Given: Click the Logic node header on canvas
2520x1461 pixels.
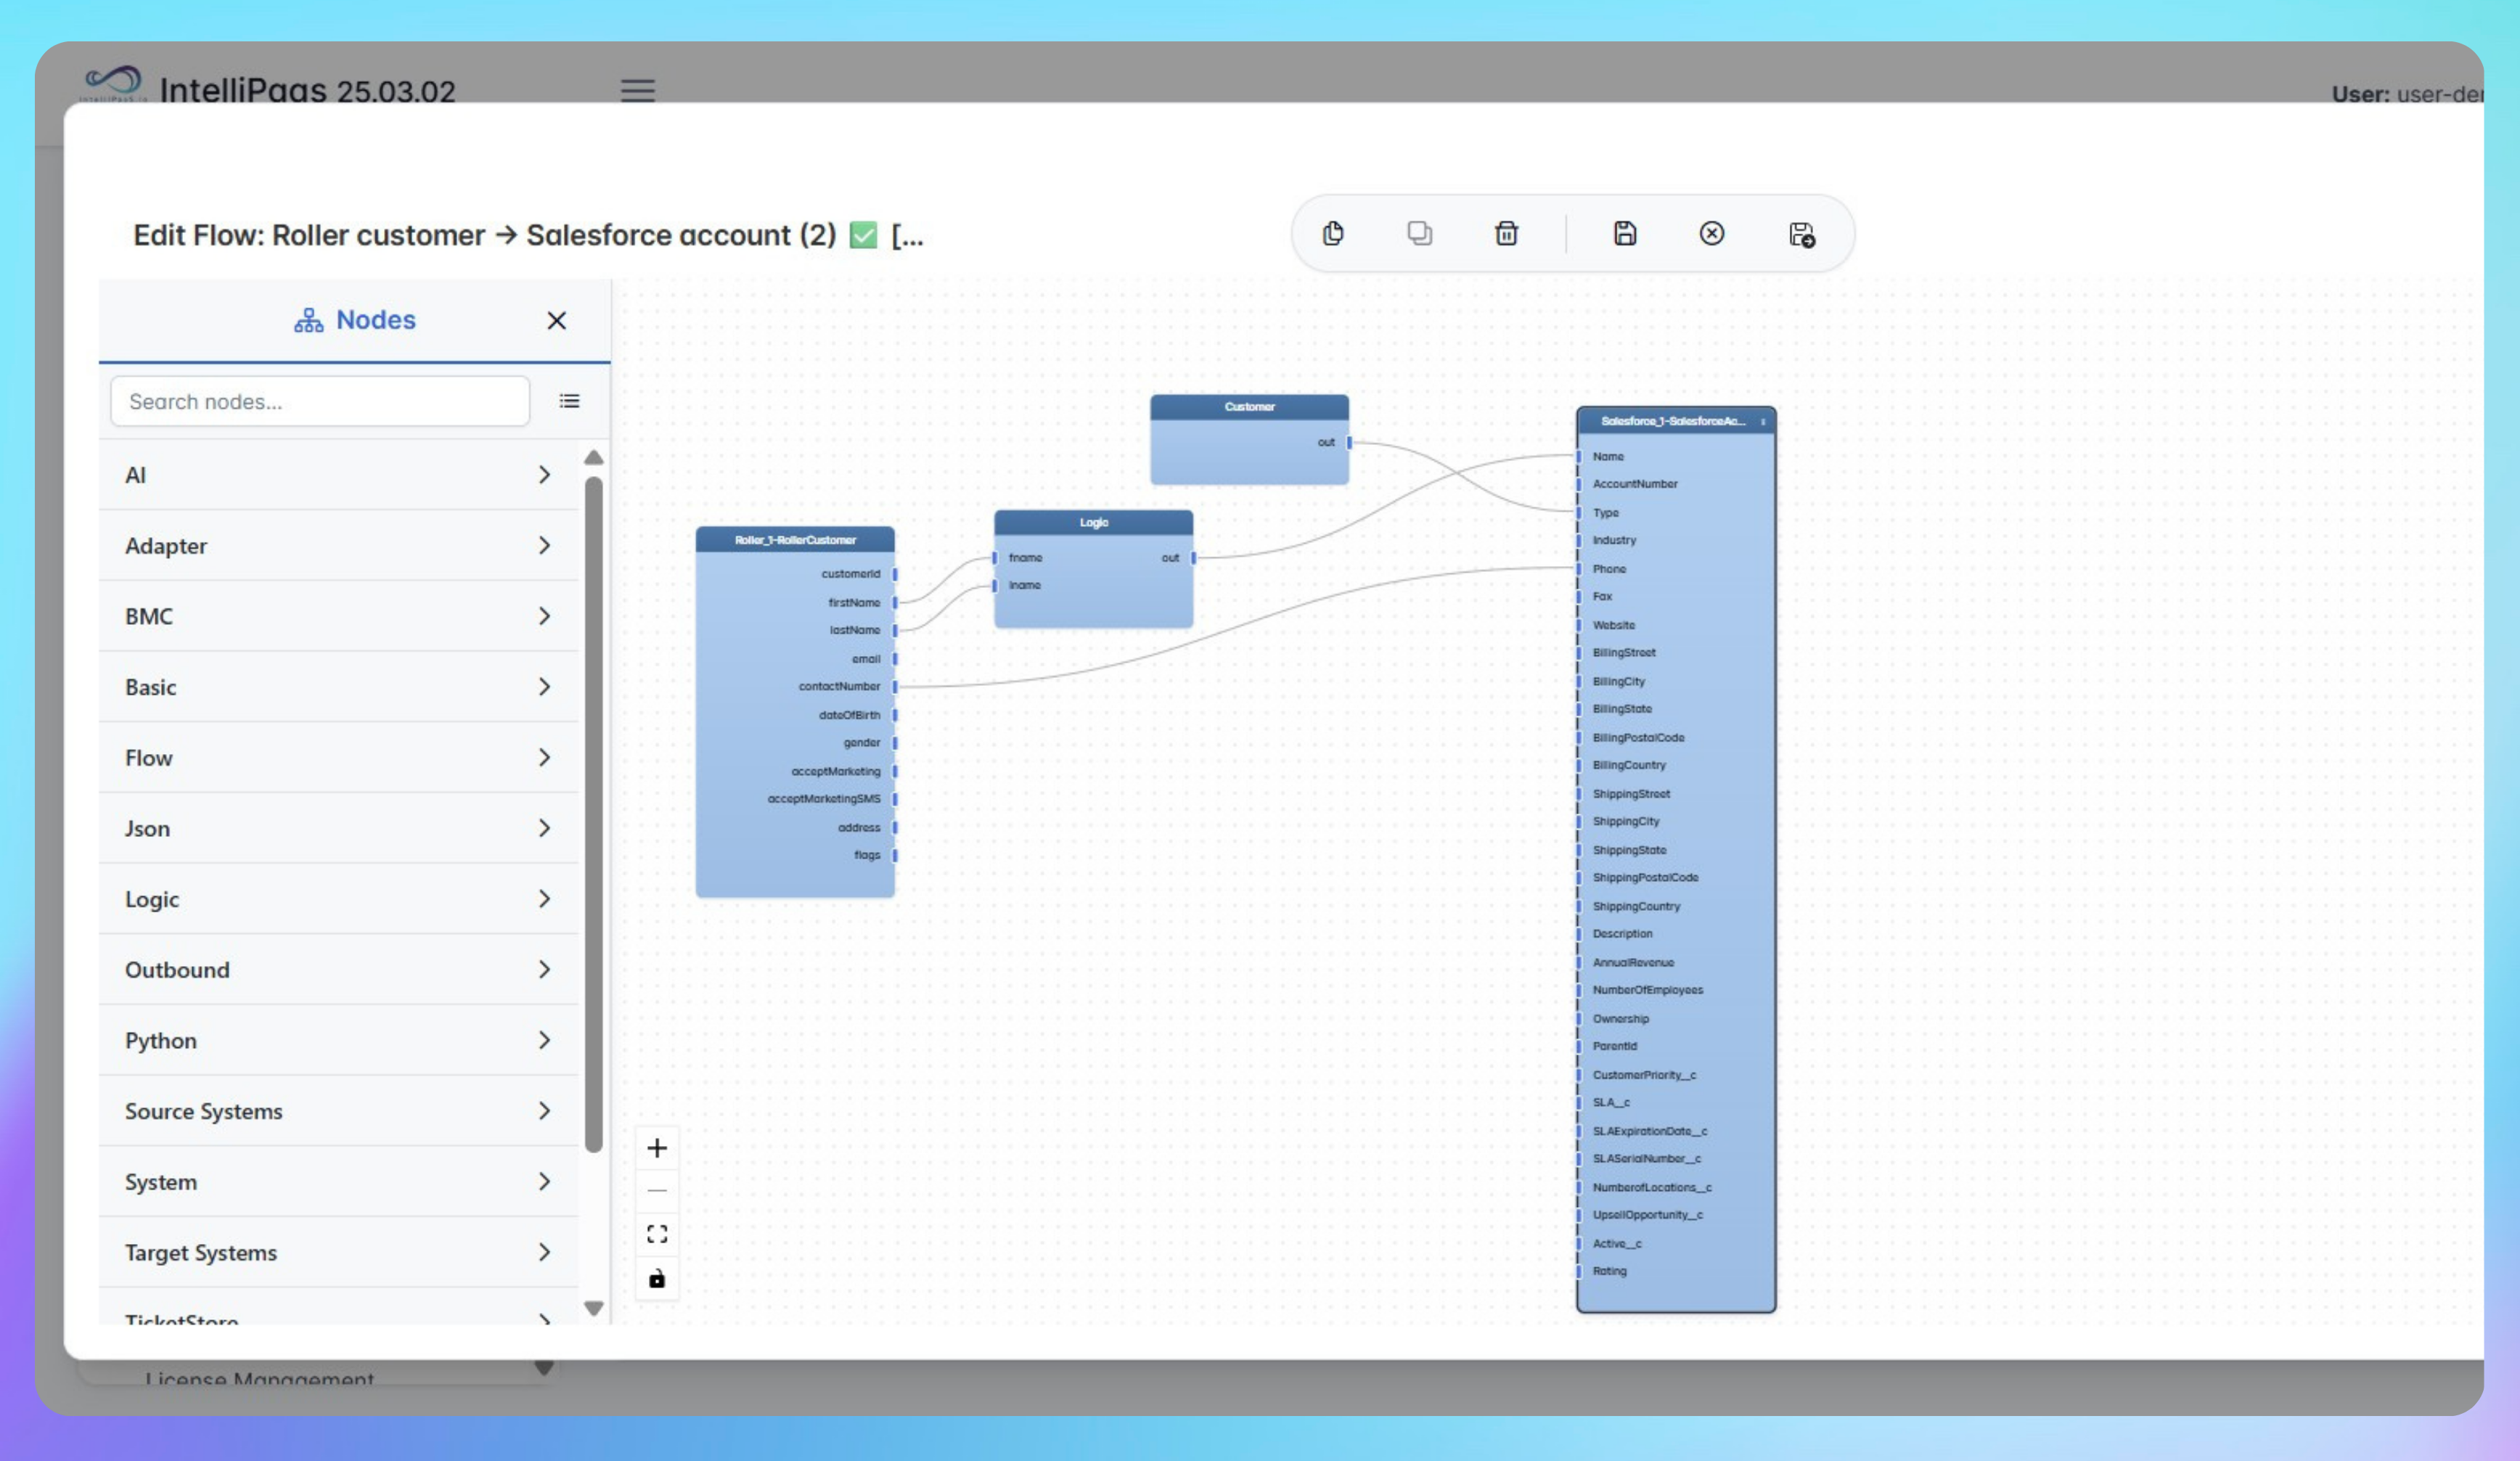Looking at the screenshot, I should (x=1093, y=523).
